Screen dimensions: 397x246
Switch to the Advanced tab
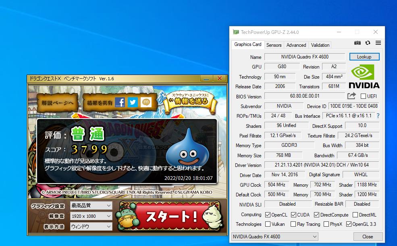[x=296, y=45]
